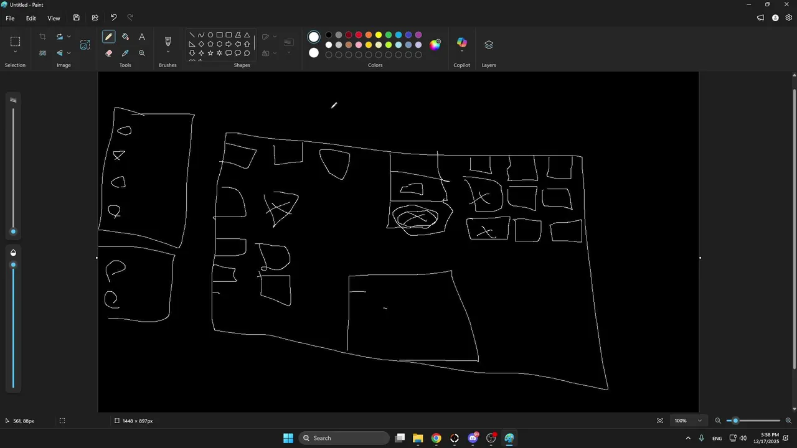Open the View menu

click(54, 18)
